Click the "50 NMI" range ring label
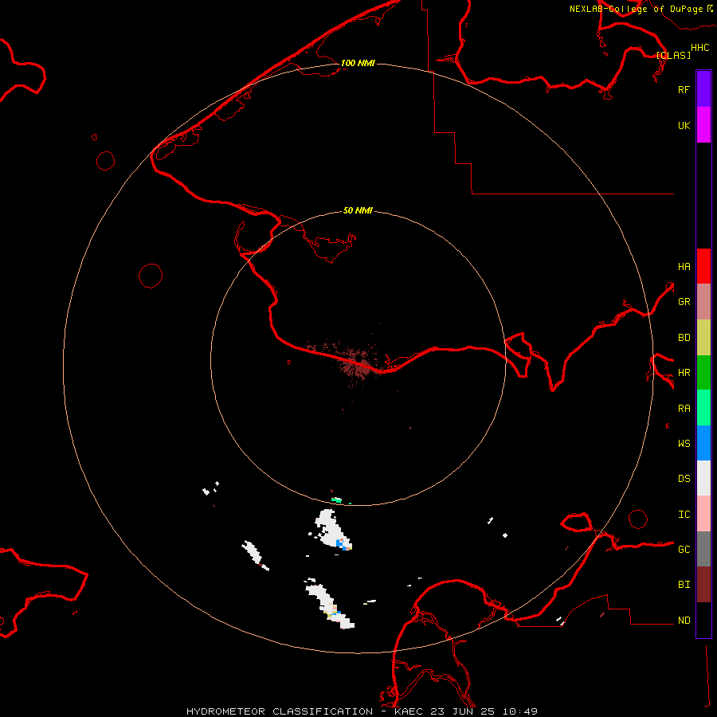The image size is (717, 717). coord(358,210)
